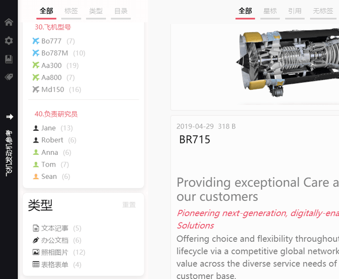Open the home icon in sidebar
Screen dimensions: 339x279
pyautogui.click(x=9, y=22)
